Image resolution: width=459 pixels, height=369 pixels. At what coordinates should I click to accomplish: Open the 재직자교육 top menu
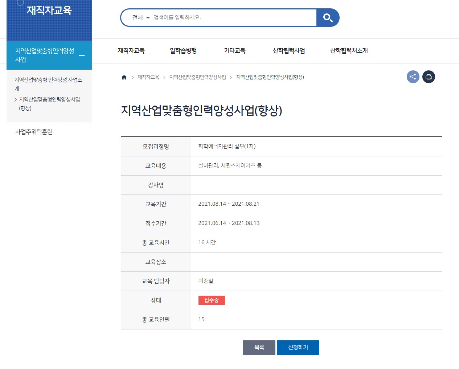[131, 51]
